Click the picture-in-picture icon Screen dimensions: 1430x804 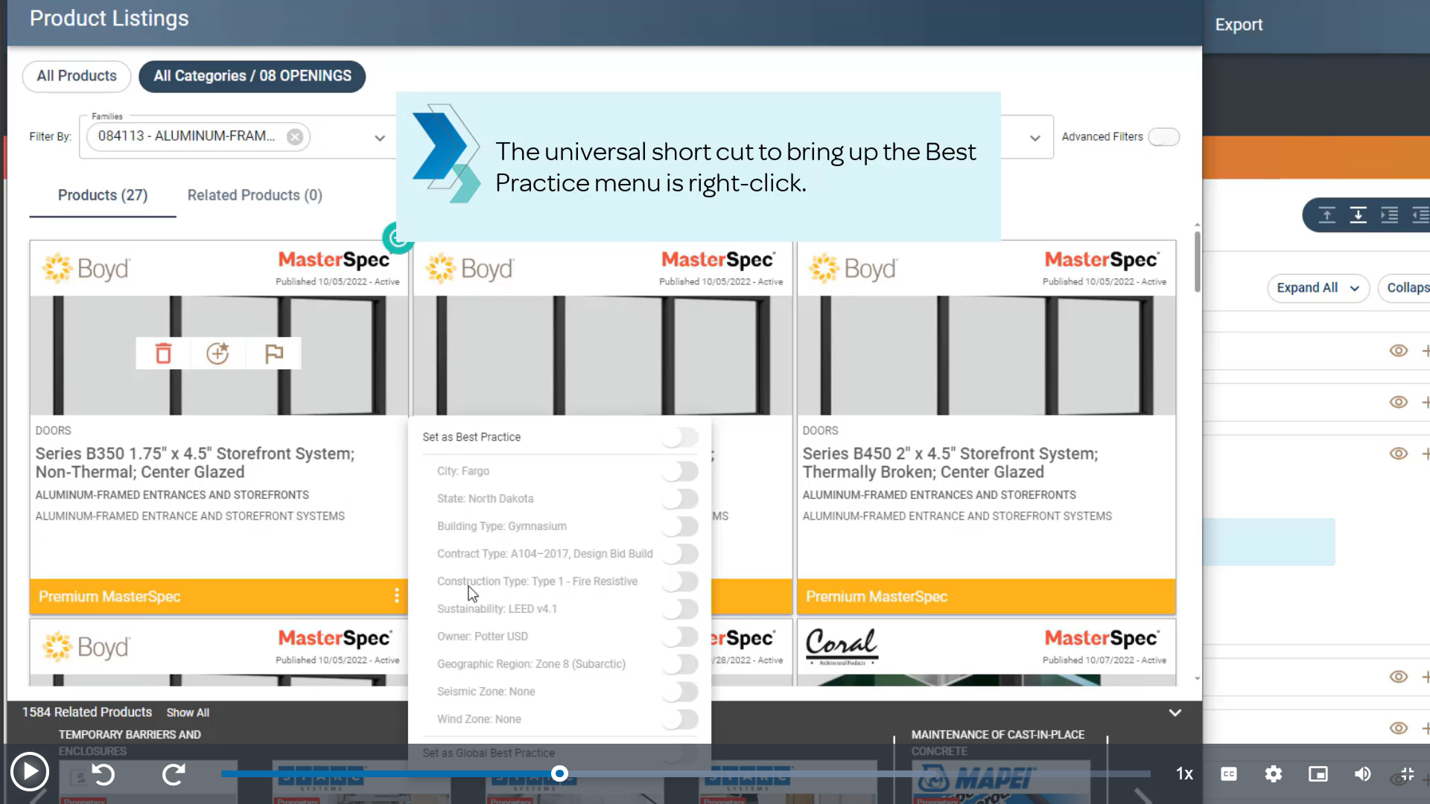click(x=1318, y=774)
